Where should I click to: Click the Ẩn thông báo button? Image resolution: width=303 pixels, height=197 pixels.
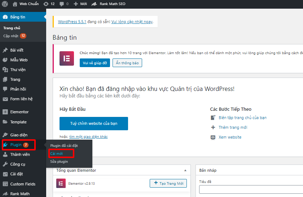127,63
